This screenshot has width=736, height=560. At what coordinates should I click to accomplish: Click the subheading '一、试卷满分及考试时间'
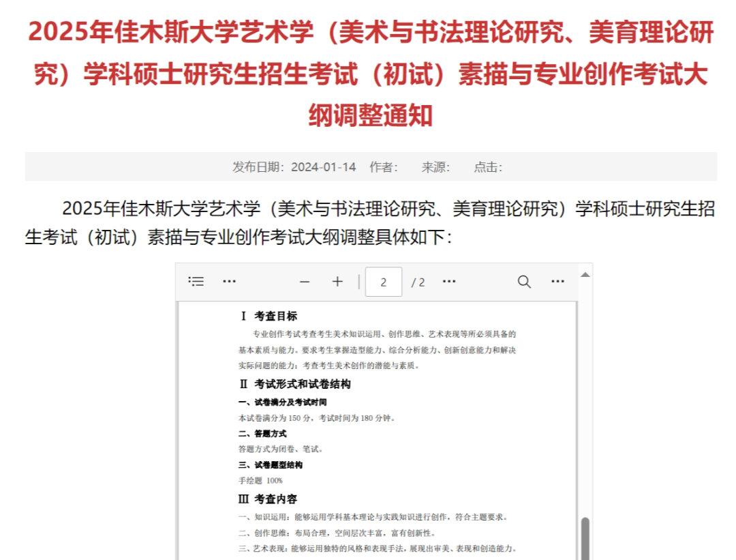point(283,402)
